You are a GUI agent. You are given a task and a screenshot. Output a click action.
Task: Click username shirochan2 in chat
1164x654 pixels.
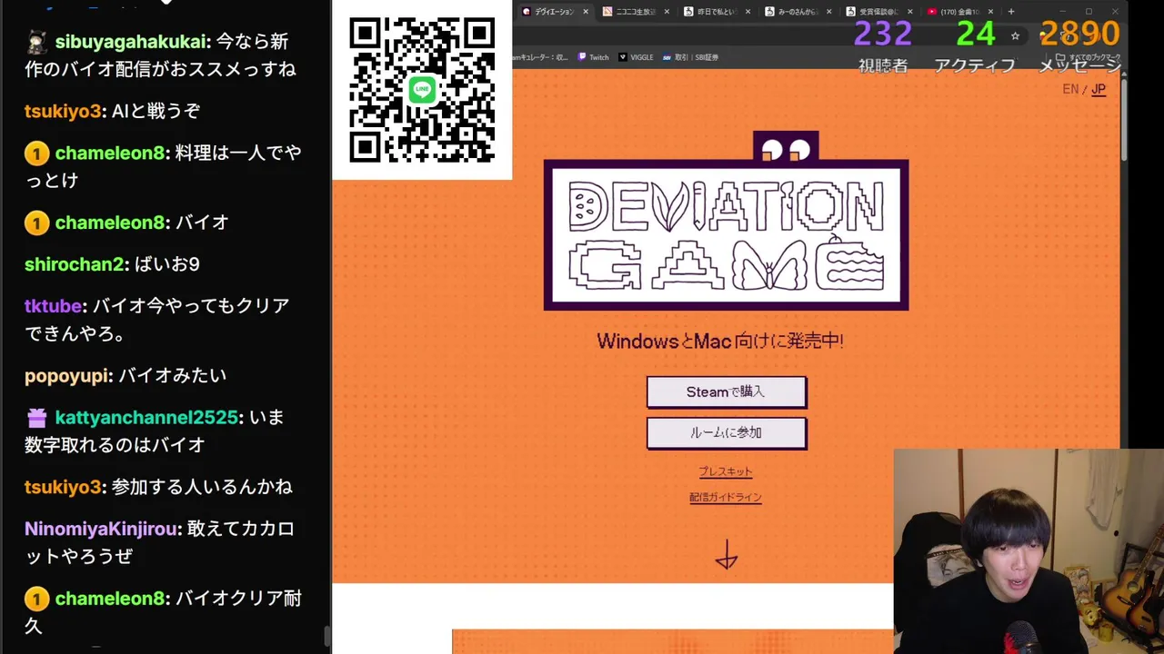[x=74, y=264]
